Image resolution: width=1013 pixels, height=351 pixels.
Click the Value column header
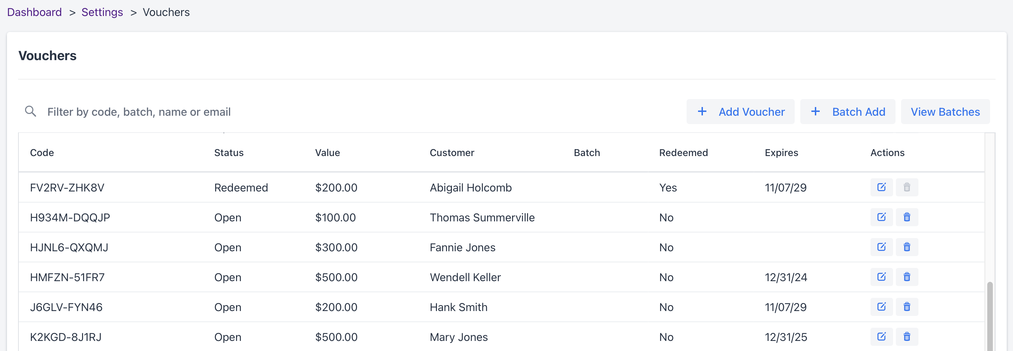click(x=327, y=153)
